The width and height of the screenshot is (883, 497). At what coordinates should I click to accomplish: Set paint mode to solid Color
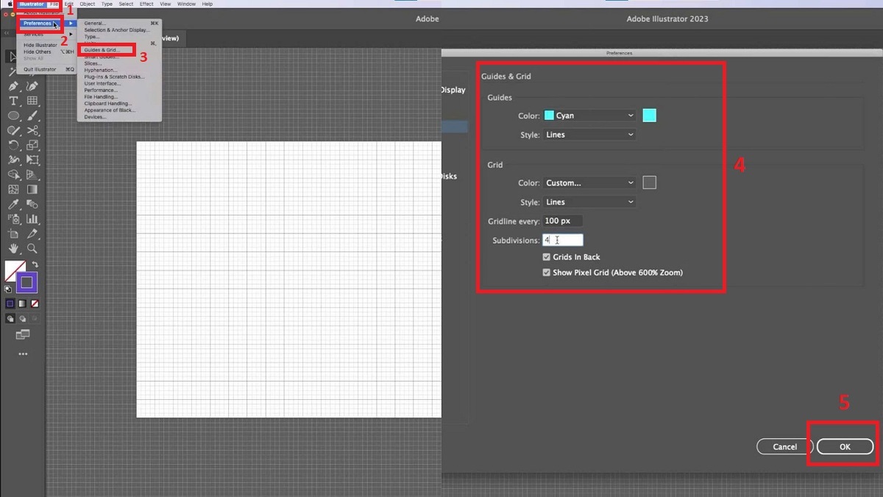[x=10, y=303]
